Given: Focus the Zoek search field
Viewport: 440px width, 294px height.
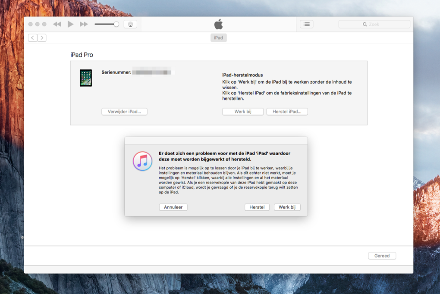Looking at the screenshot, I should [374, 24].
